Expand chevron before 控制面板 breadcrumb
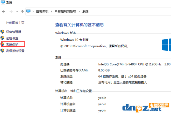This screenshot has height=114, width=171. point(33,12)
